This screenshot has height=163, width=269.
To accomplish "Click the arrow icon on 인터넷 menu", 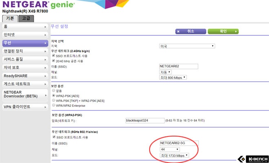I will [45, 35].
